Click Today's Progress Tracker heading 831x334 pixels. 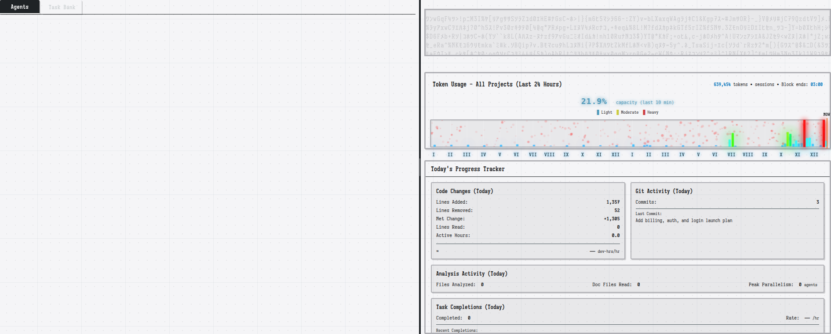point(467,169)
